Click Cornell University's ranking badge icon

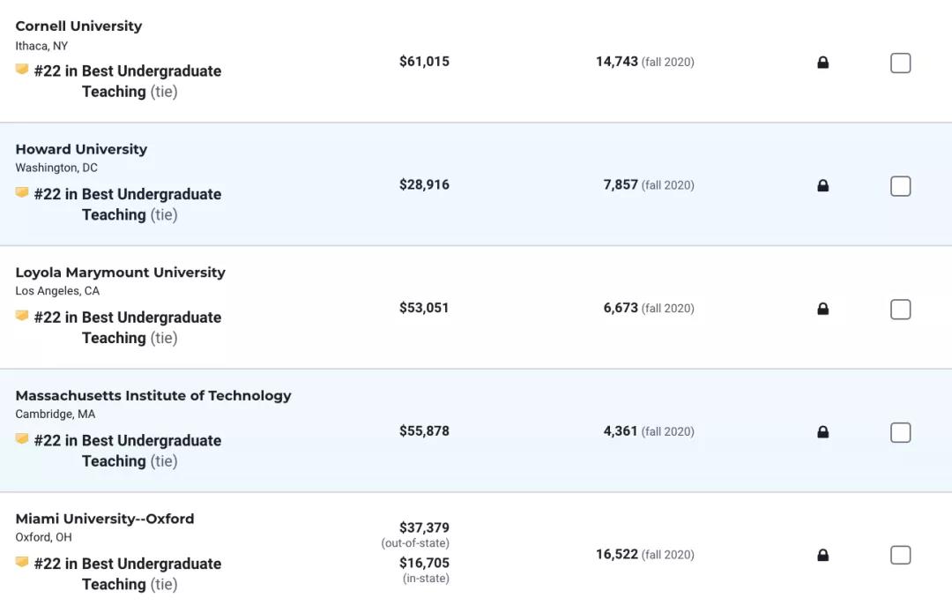click(x=22, y=70)
